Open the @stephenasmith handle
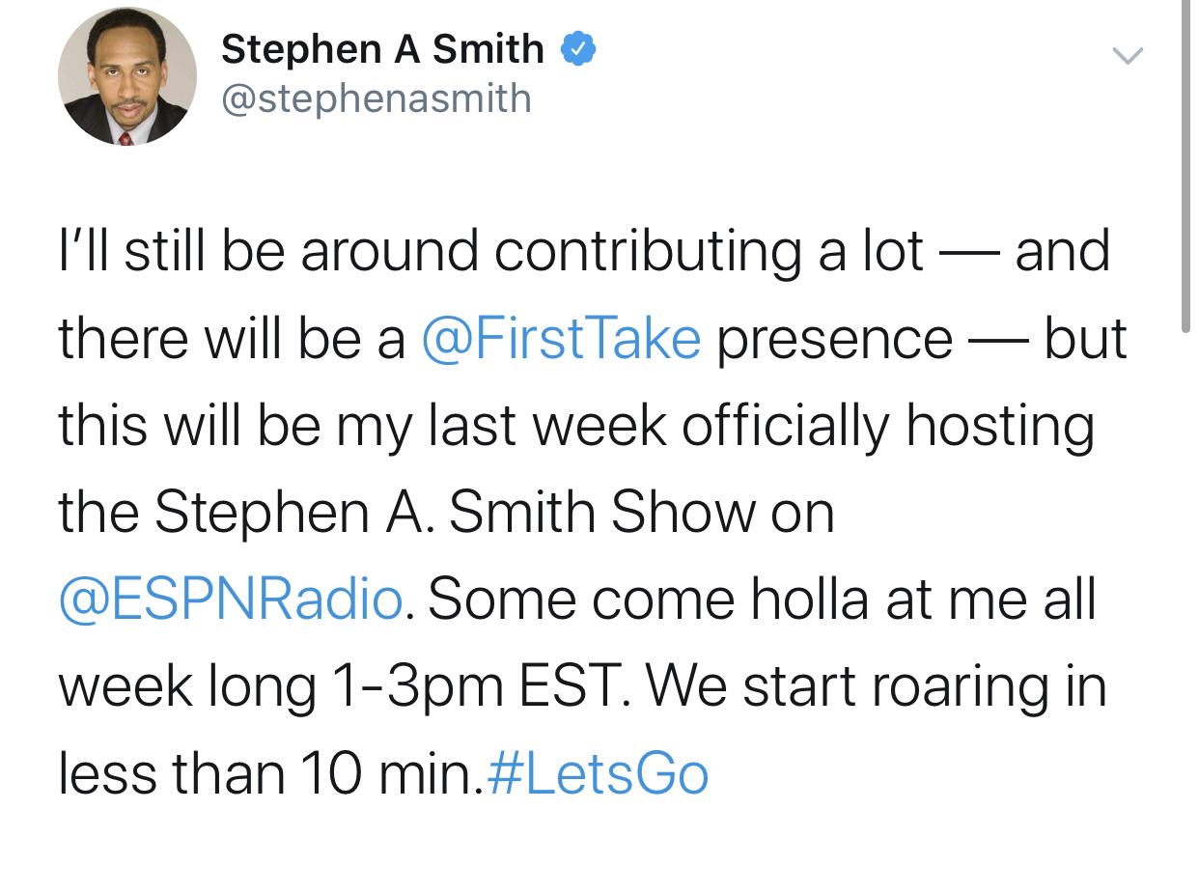 (x=376, y=98)
